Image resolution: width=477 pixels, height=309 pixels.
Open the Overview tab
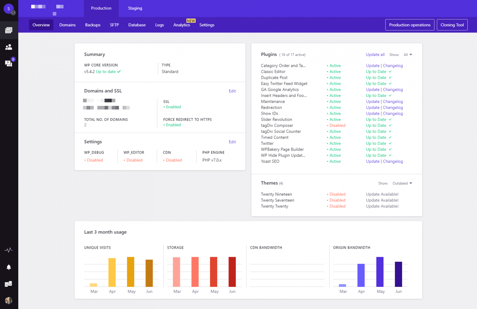41,25
